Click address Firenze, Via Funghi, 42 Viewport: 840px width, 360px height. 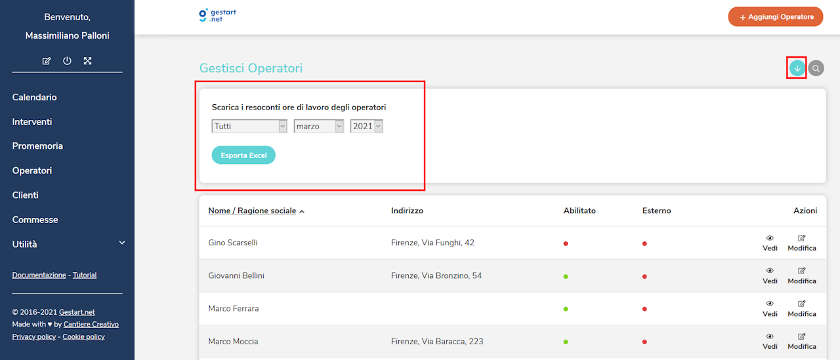[x=432, y=243]
